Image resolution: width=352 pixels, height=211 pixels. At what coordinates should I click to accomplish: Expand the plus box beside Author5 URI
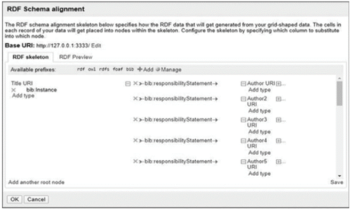[x=278, y=161]
